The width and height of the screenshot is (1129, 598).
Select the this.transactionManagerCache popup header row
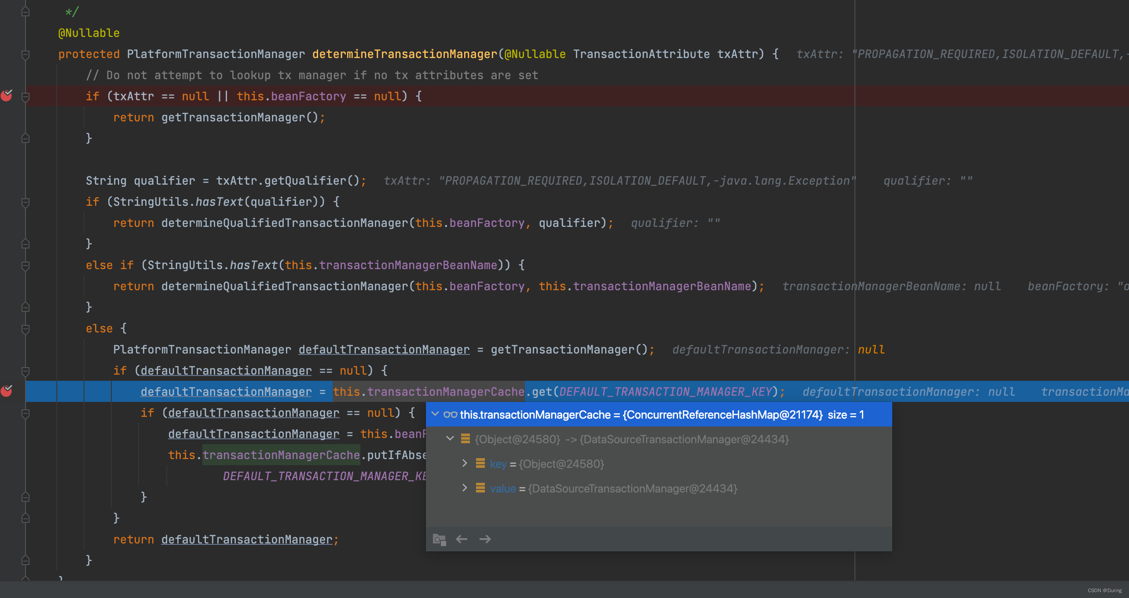click(659, 415)
